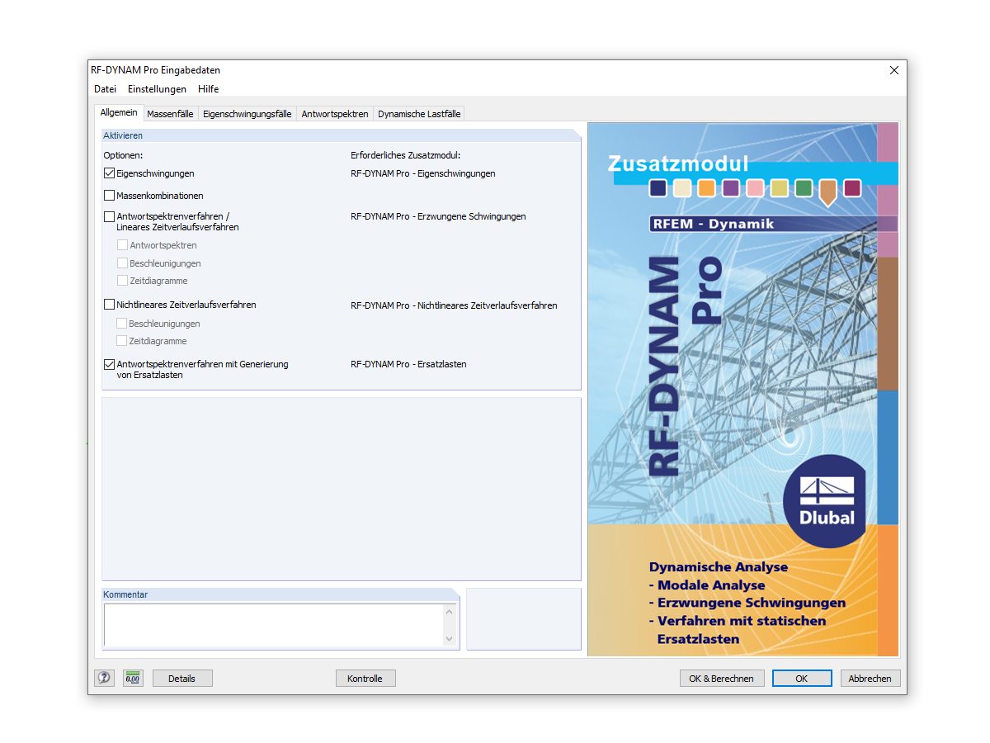The width and height of the screenshot is (990, 743).
Task: Click the Kommentar scrollbar up arrow
Action: click(450, 612)
